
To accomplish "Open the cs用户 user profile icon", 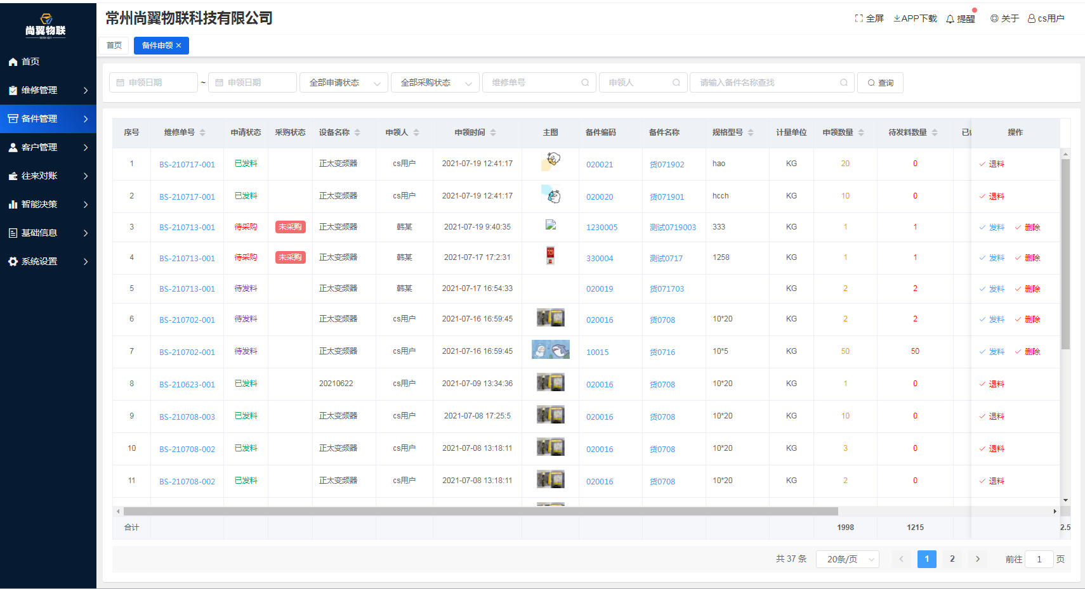I will click(x=1032, y=18).
